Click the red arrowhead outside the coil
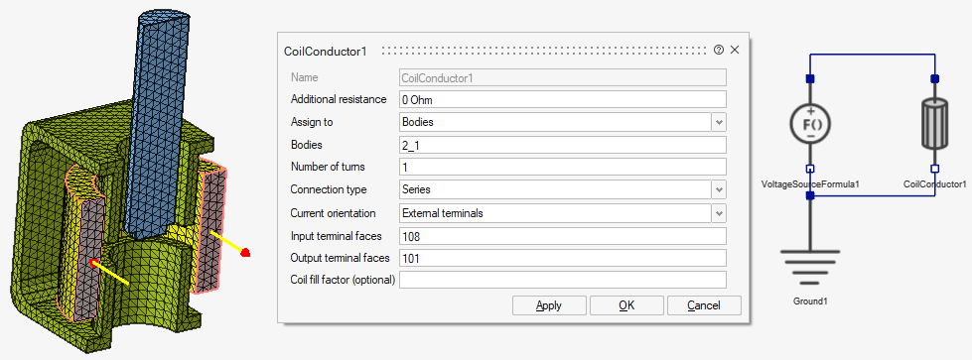This screenshot has height=360, width=972. click(246, 252)
